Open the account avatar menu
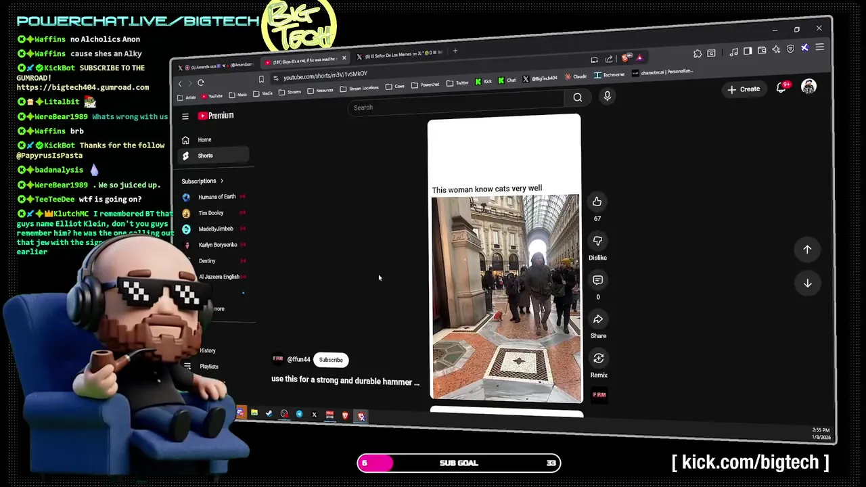 [808, 87]
